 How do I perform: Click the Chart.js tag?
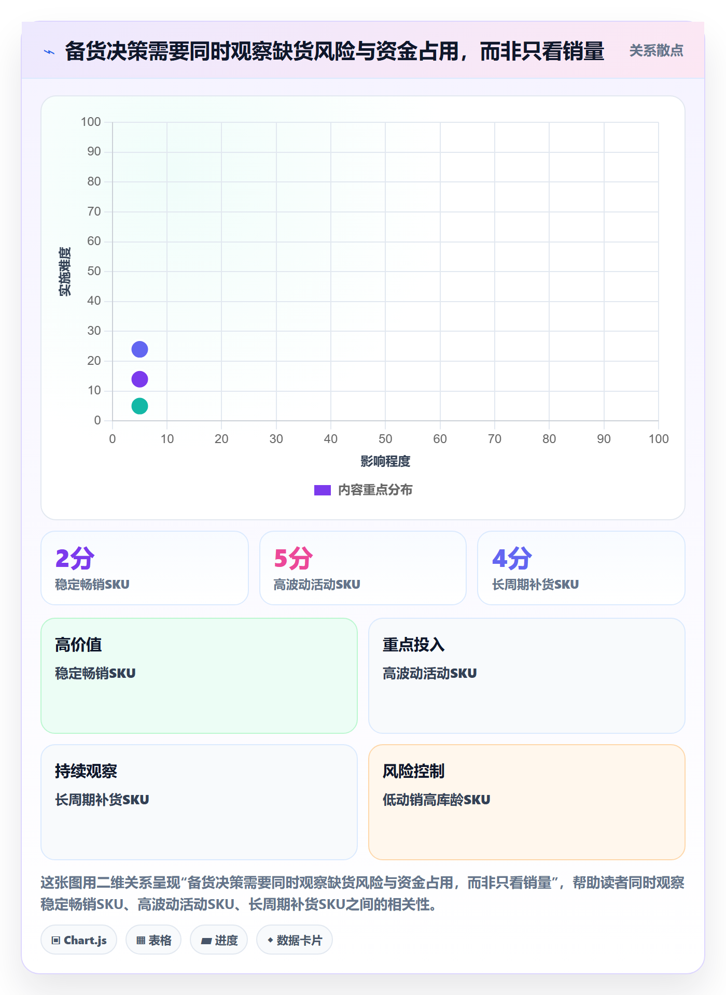[79, 940]
